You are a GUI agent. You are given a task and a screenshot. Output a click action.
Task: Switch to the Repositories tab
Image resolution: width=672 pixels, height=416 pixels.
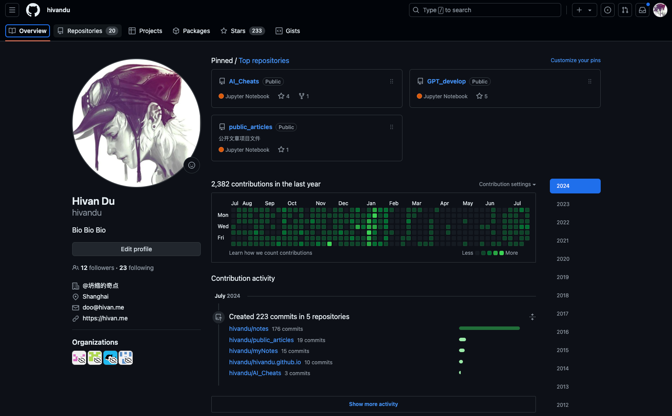tap(88, 31)
